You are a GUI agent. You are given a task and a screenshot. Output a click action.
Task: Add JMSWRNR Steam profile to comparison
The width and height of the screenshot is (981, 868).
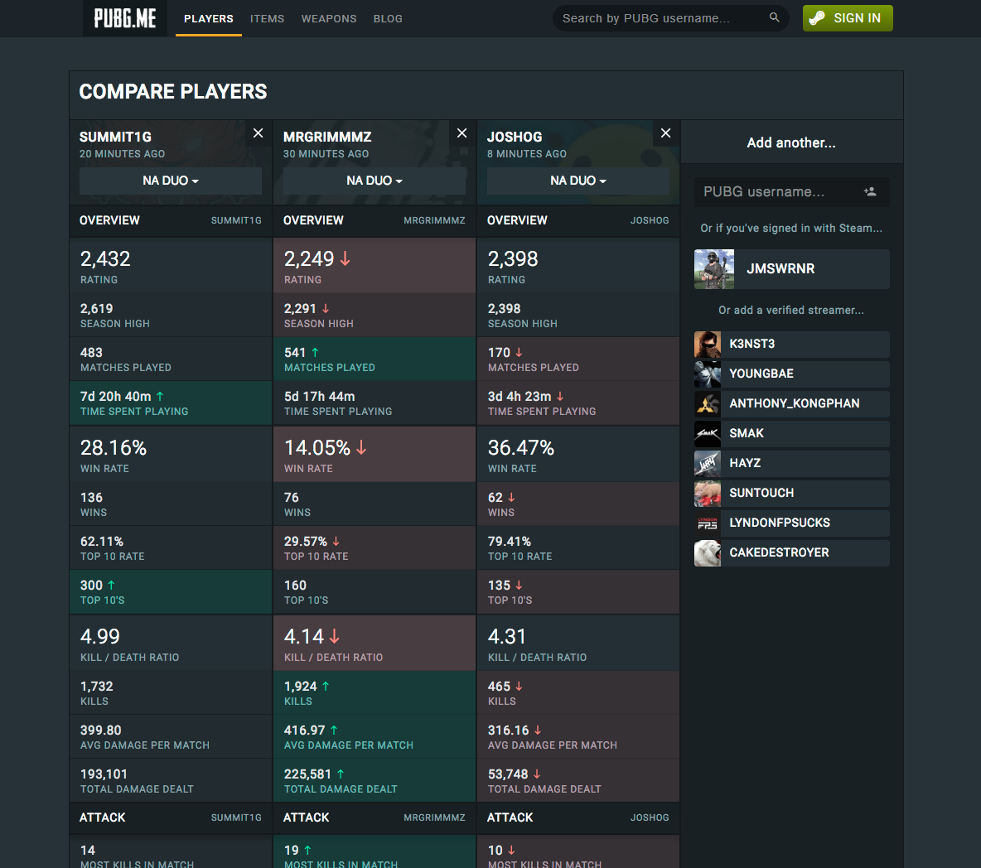pyautogui.click(x=791, y=269)
